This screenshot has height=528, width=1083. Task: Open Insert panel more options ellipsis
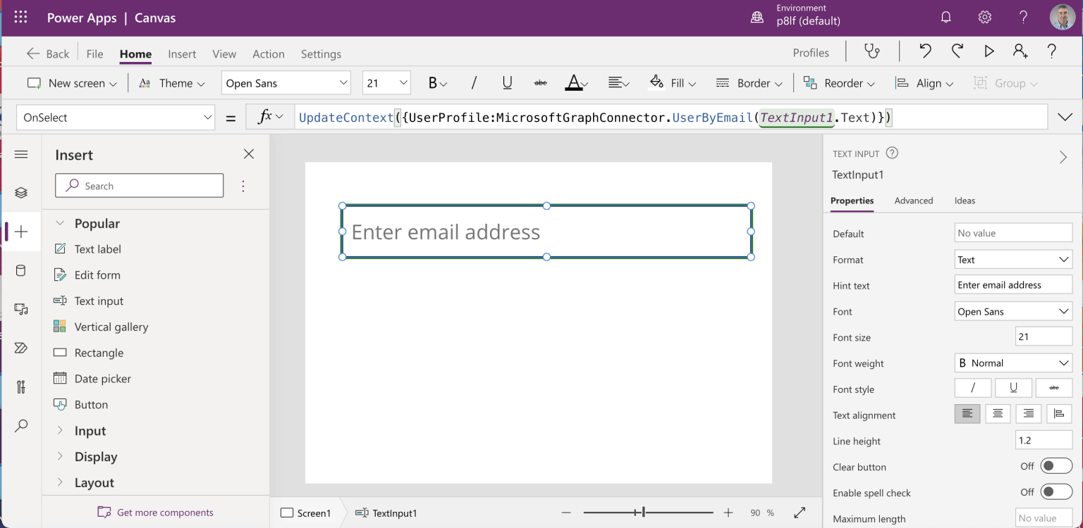click(243, 186)
